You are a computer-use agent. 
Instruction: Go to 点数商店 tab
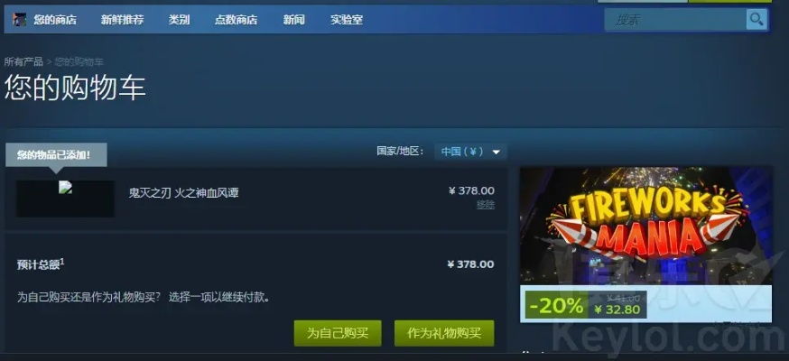236,20
